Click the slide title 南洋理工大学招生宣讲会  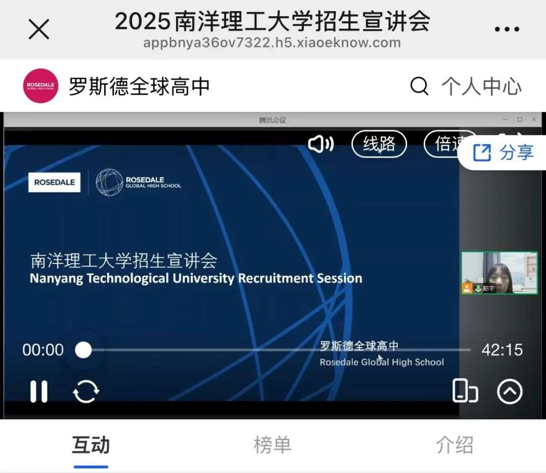coord(124,260)
